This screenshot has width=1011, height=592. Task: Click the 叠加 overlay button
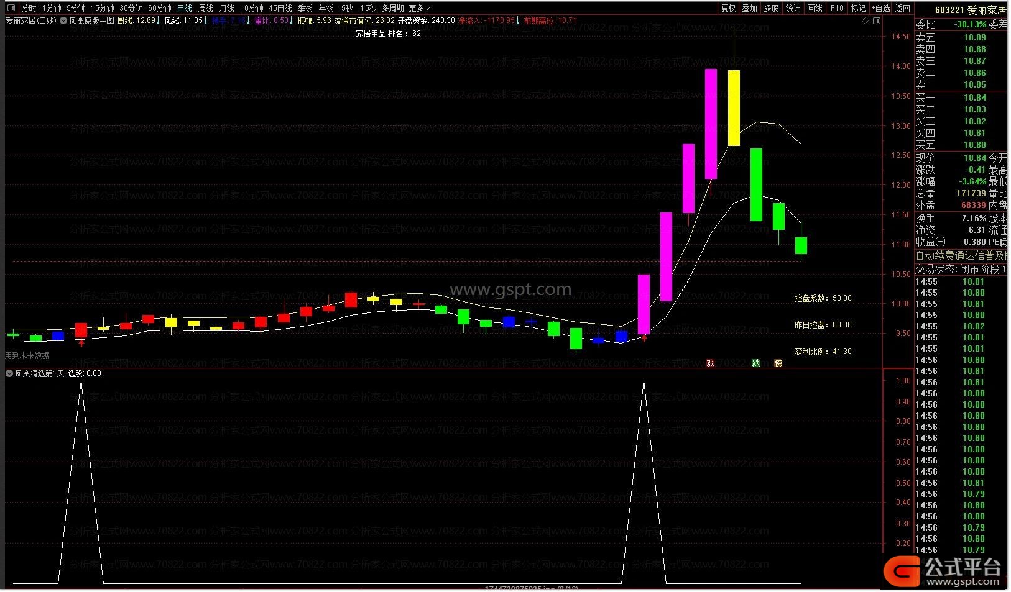click(x=750, y=8)
